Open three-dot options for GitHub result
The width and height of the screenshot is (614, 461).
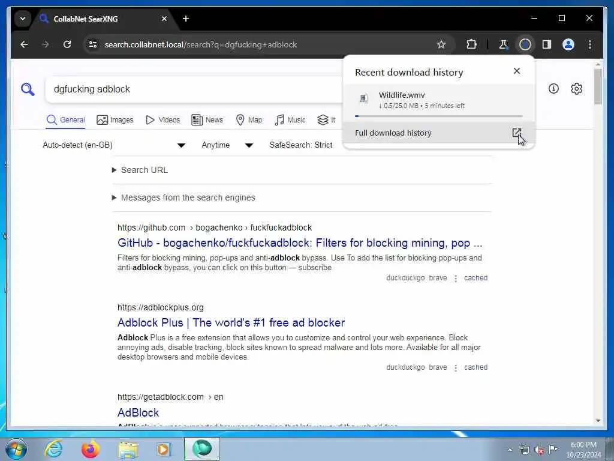(x=456, y=279)
